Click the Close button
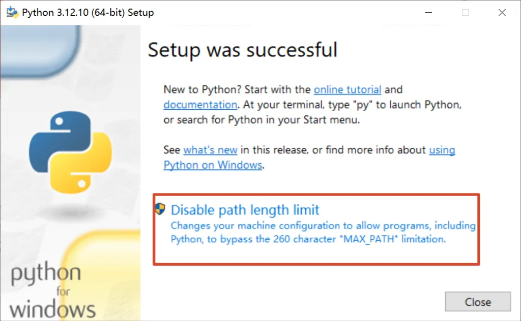 (x=478, y=302)
